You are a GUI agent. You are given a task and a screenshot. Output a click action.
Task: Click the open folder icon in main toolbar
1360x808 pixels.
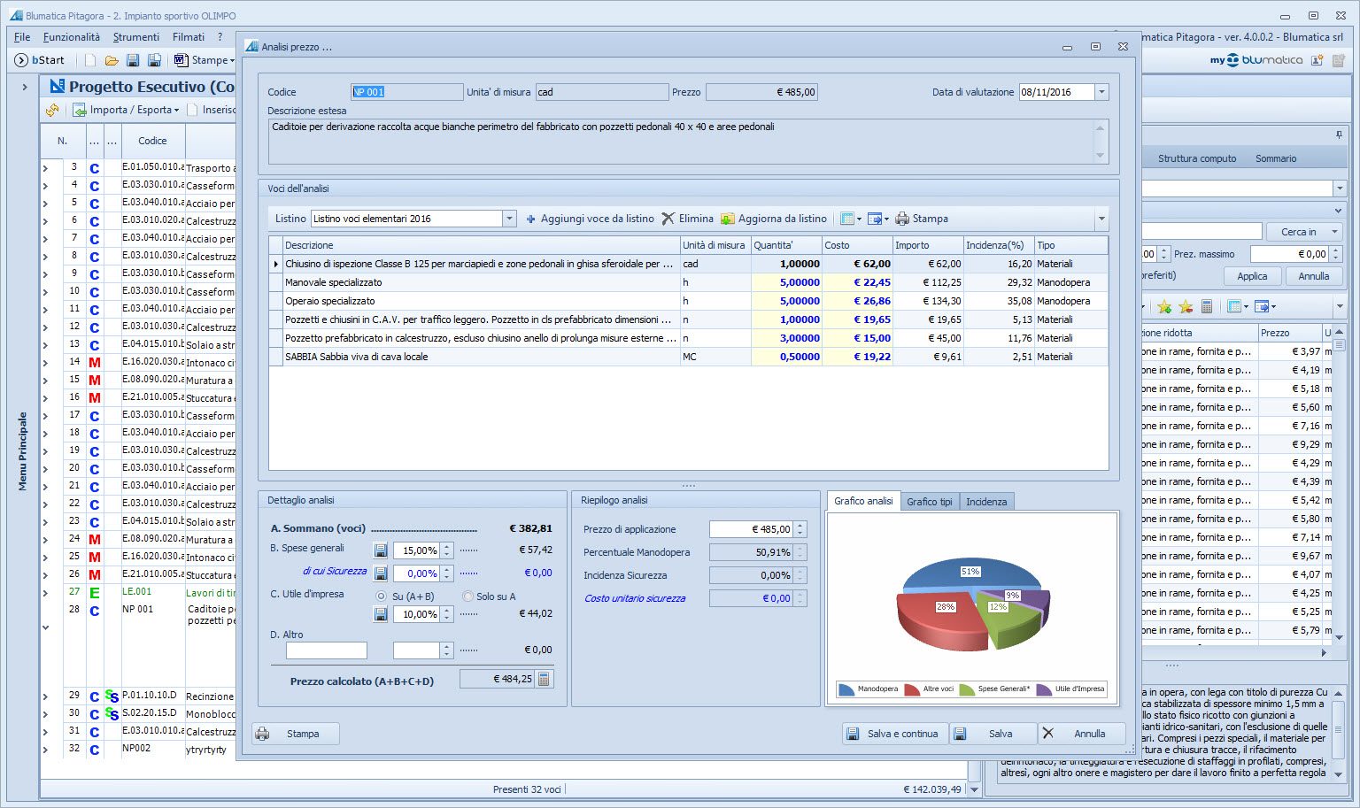coord(112,60)
